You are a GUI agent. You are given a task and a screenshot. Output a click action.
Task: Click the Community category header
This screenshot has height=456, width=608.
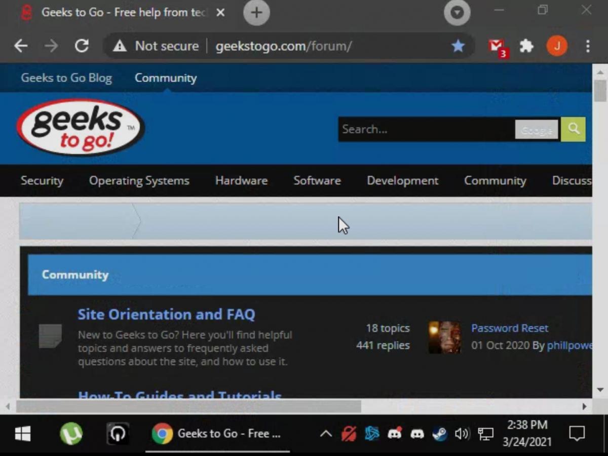point(75,275)
